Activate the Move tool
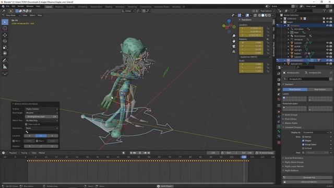Viewport: 334px width, 188px height. (5, 35)
